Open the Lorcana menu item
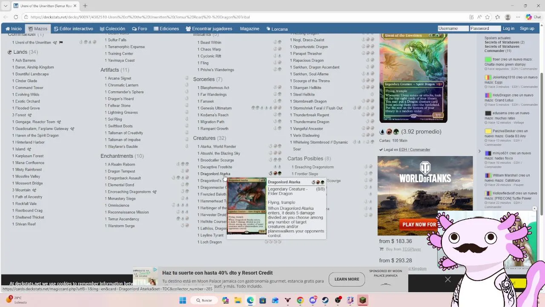Image resolution: width=545 pixels, height=307 pixels. point(277,29)
